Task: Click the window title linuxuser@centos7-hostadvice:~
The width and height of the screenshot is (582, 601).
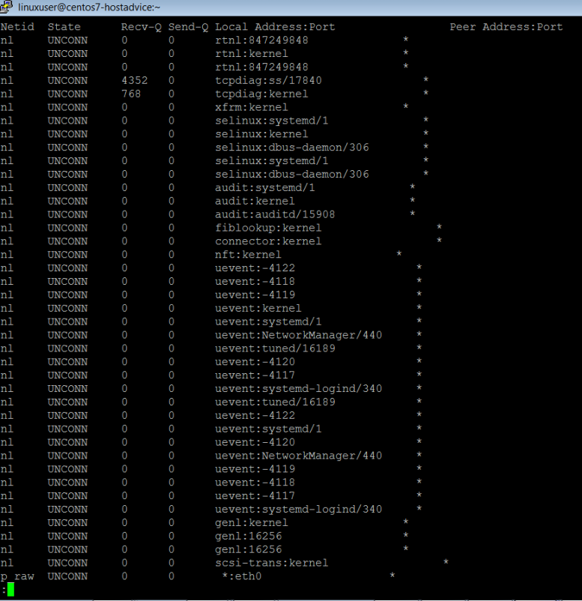Action: pos(89,7)
